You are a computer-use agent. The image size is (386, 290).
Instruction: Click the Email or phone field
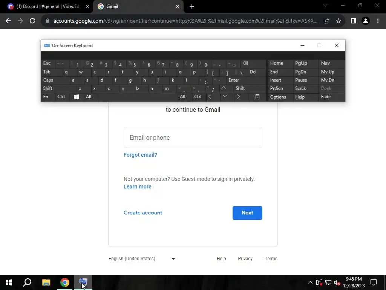pyautogui.click(x=193, y=137)
